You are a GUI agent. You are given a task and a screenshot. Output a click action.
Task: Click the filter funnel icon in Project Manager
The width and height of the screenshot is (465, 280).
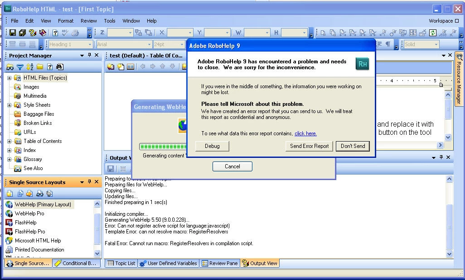coord(19,67)
